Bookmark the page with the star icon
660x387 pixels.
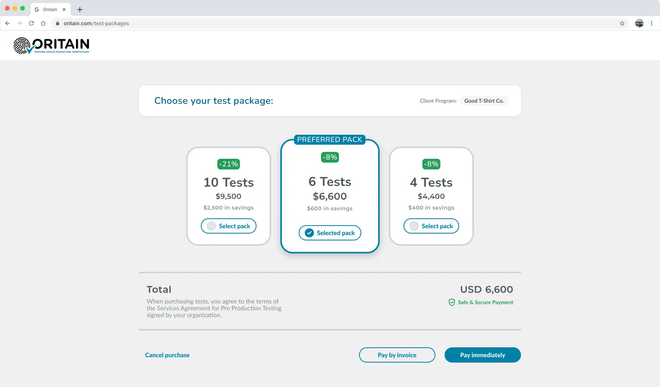pyautogui.click(x=622, y=23)
